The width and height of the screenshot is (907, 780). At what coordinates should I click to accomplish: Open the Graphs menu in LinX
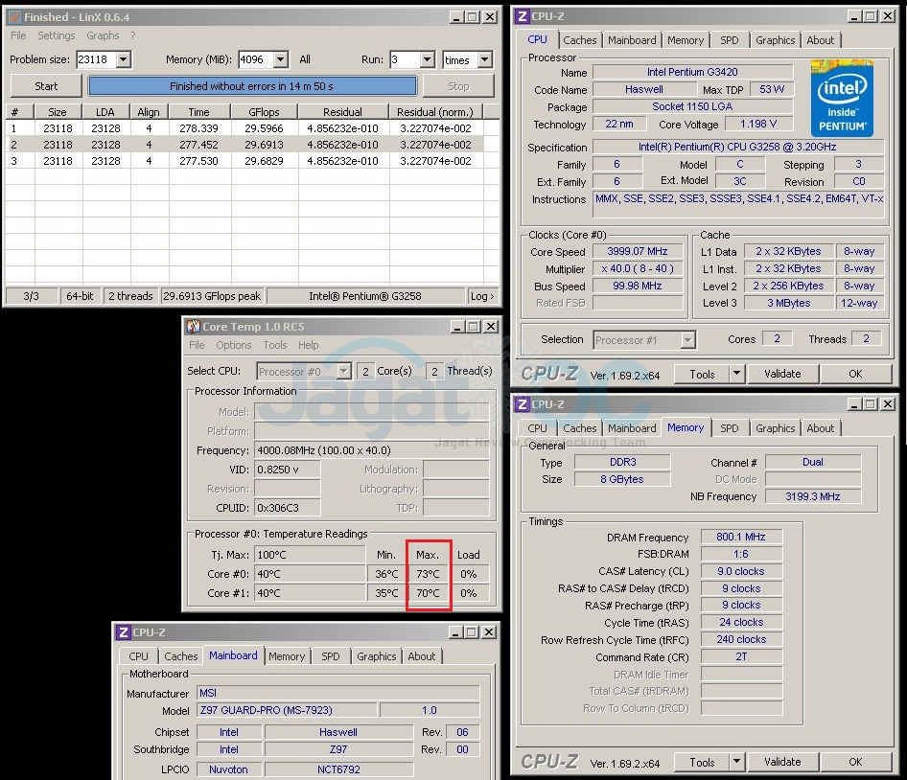click(103, 35)
